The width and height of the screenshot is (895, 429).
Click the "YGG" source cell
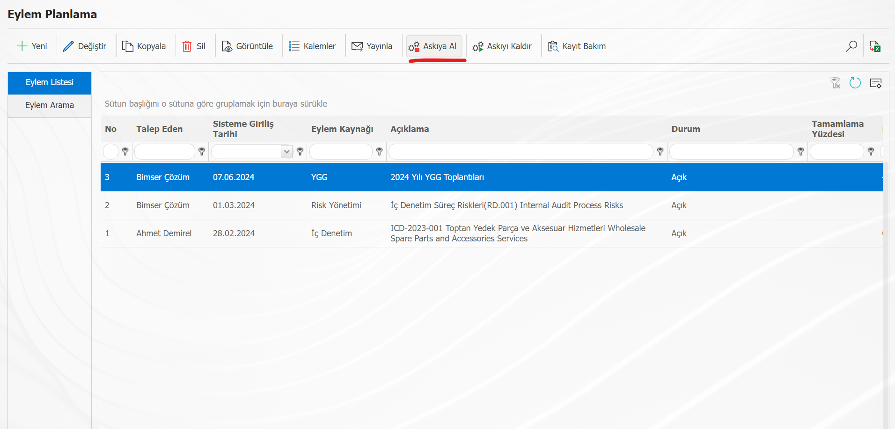(319, 177)
